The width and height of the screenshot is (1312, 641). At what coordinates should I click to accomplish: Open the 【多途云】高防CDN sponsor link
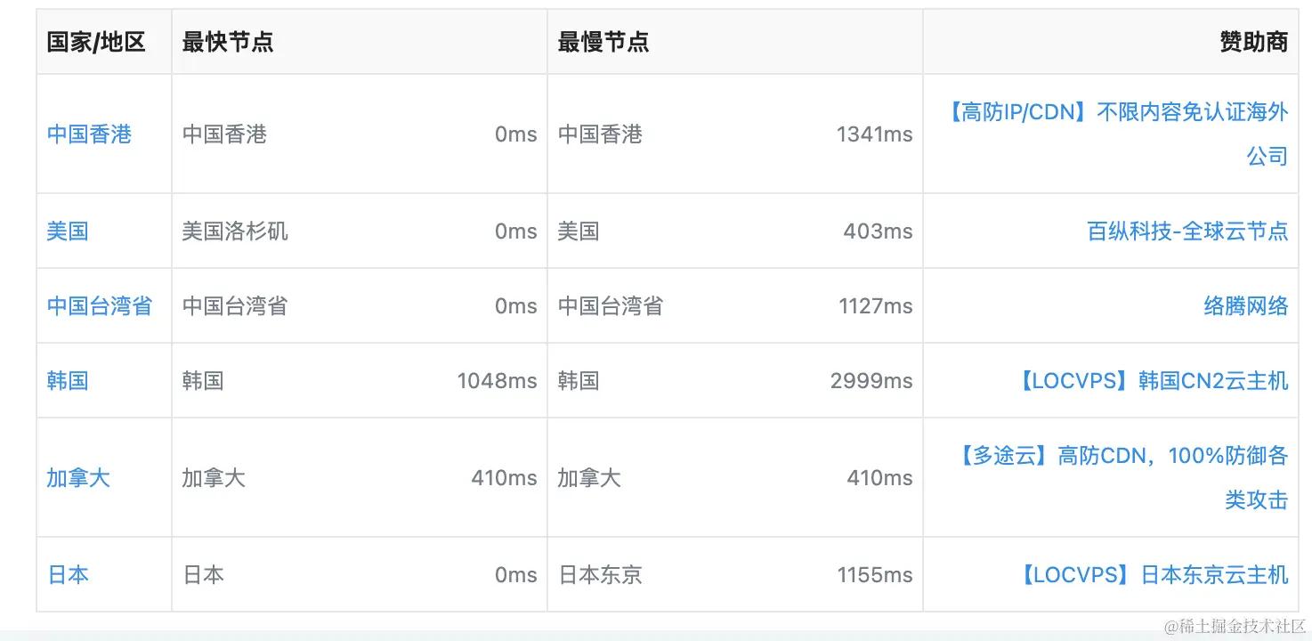point(1122,457)
